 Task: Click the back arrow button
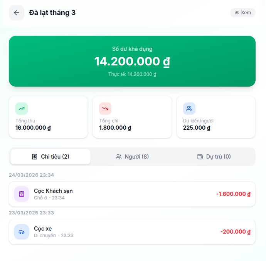click(17, 13)
